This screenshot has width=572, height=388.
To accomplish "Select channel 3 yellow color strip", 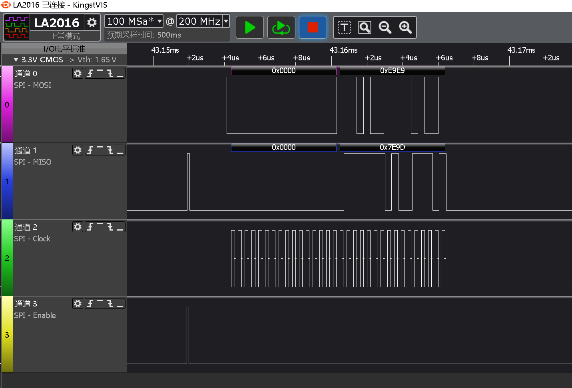I will 7,334.
